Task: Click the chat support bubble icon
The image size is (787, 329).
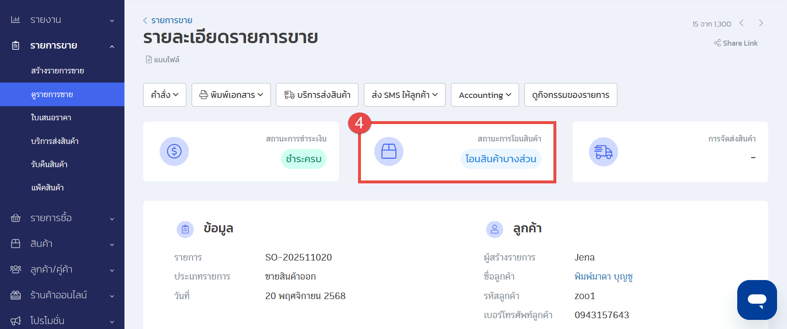Action: coord(757,300)
